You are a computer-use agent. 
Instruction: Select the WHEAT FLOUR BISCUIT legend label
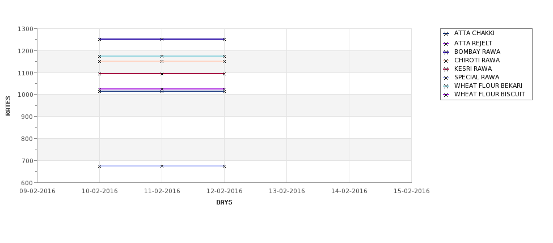click(489, 95)
